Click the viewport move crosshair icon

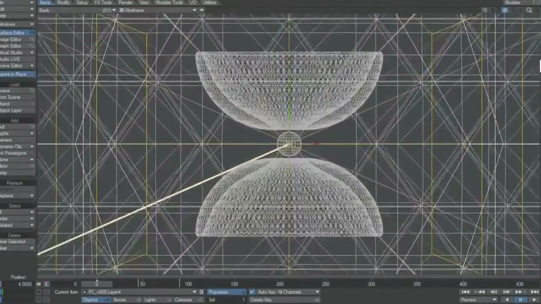pyautogui.click(x=505, y=10)
